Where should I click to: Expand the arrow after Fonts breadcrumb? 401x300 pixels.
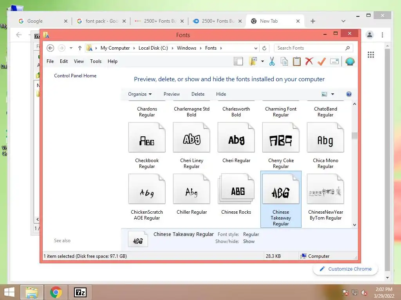tap(221, 48)
